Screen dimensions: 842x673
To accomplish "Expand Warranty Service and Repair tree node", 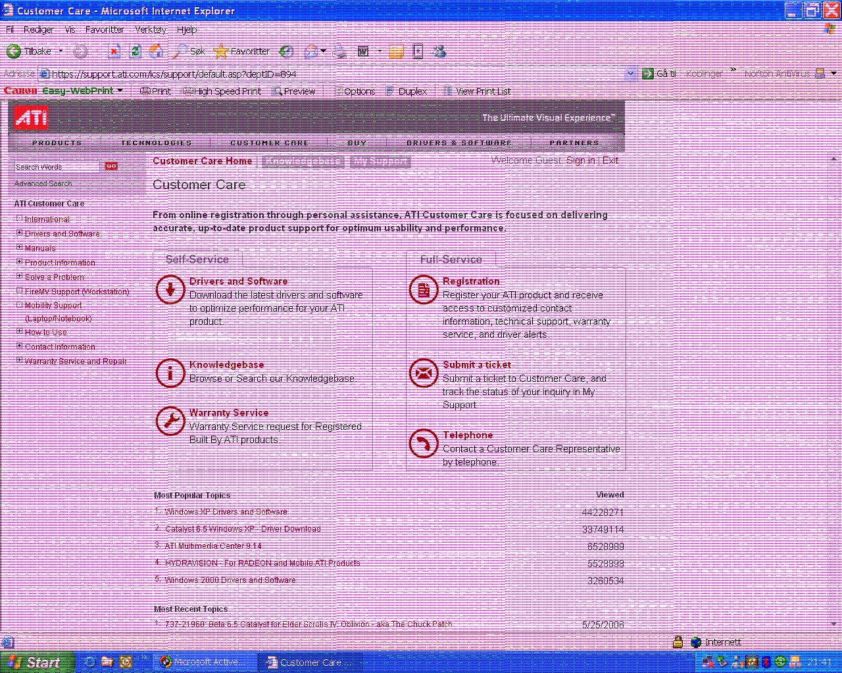I will click(20, 361).
